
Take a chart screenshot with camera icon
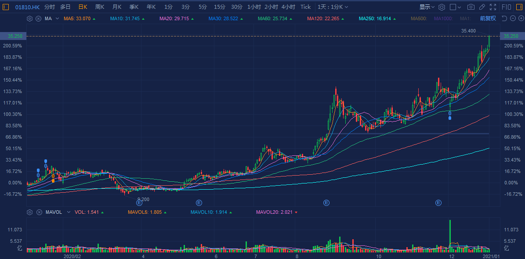pos(471,7)
